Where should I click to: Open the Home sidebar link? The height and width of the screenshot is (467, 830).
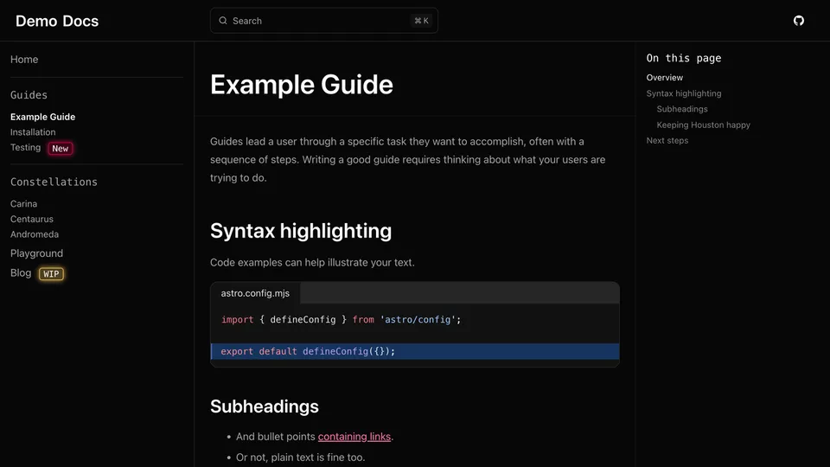click(24, 60)
